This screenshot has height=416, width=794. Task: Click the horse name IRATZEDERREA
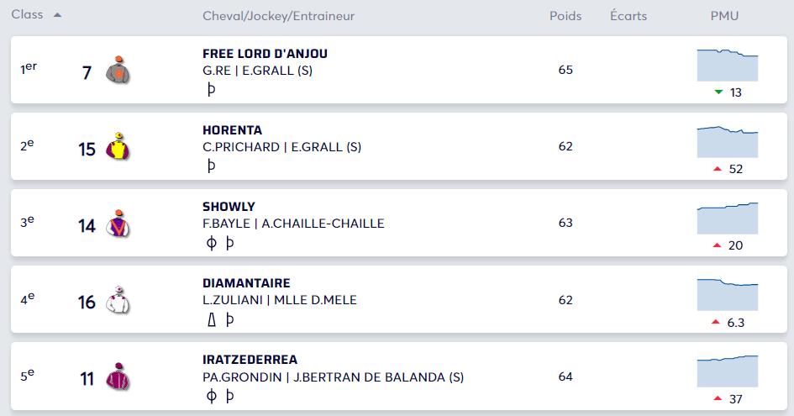coord(250,360)
